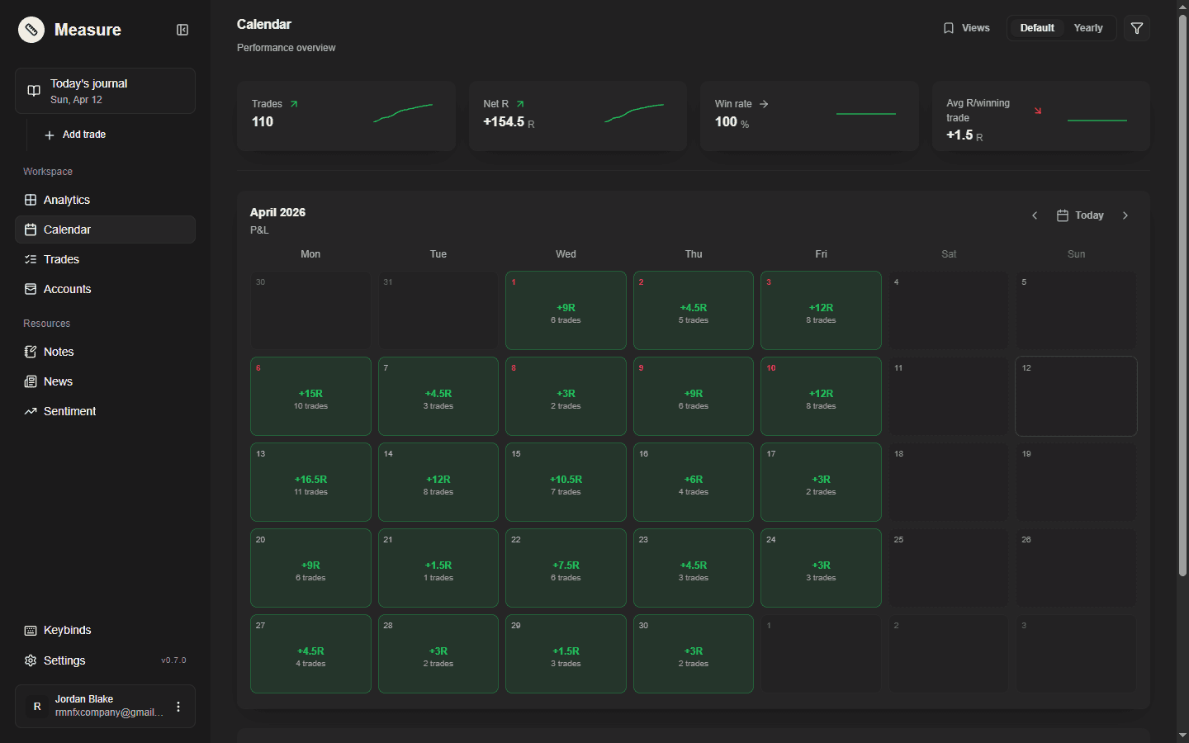Jump to Today in the calendar
The image size is (1189, 743).
(x=1081, y=215)
